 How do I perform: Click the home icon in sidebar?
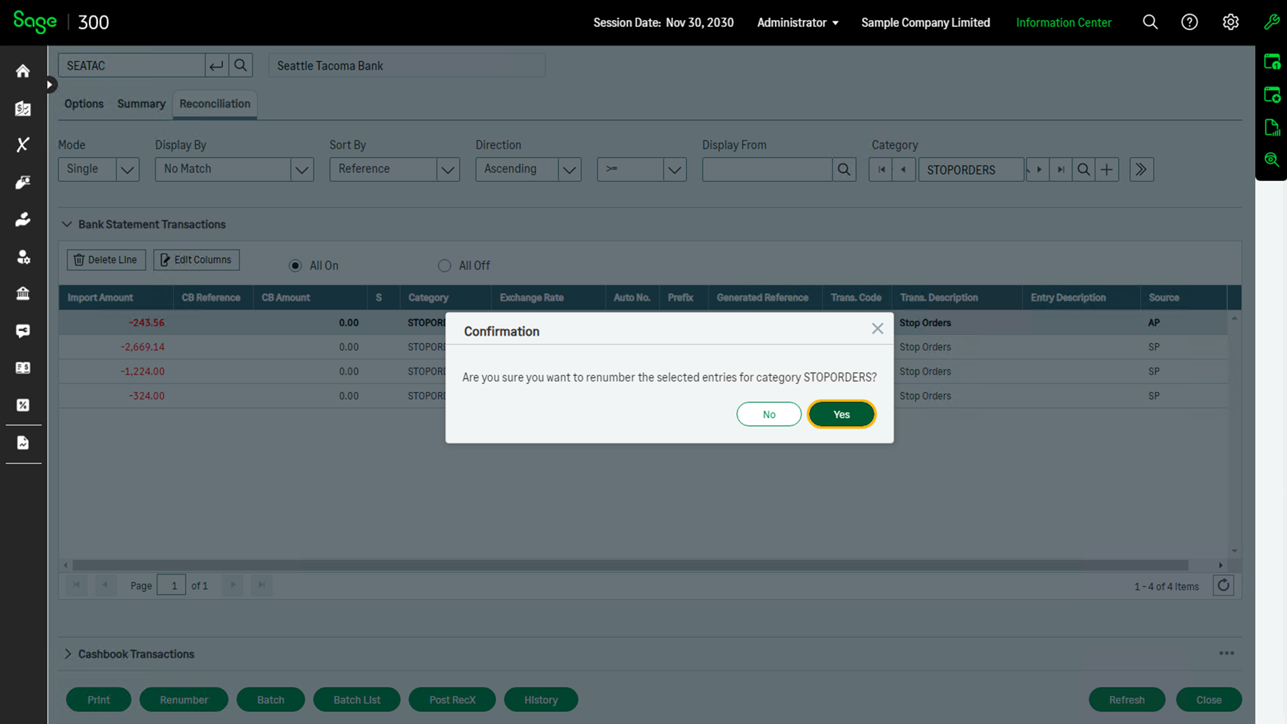click(23, 71)
